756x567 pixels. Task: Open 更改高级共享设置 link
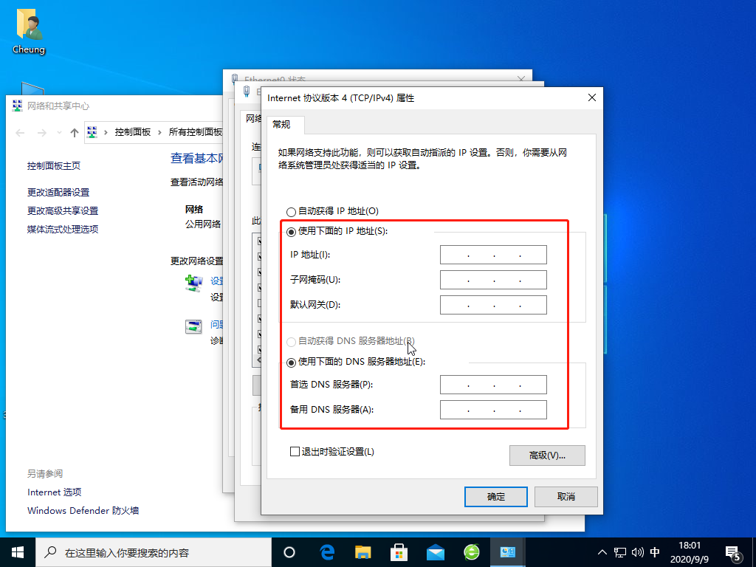63,210
